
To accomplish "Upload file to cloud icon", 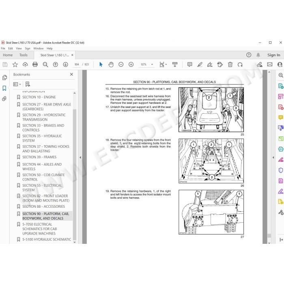I will pos(25,65).
